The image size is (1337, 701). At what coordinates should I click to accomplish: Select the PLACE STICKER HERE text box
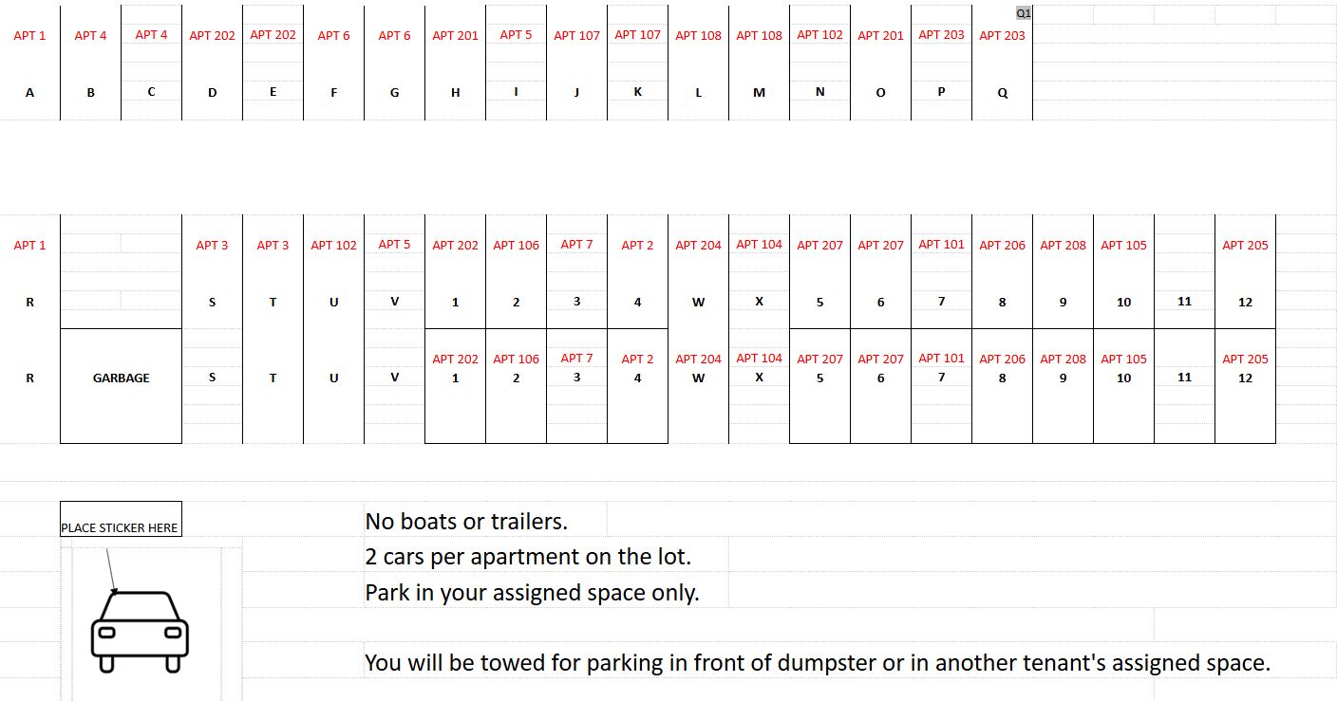[120, 527]
